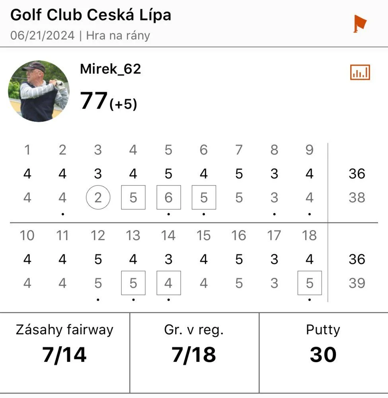388x398 pixels.
Task: Tap the total score 77 (+5)
Action: coord(108,101)
